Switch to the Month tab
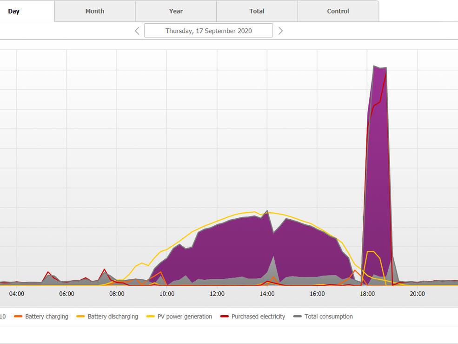The image size is (458, 344). (x=95, y=11)
